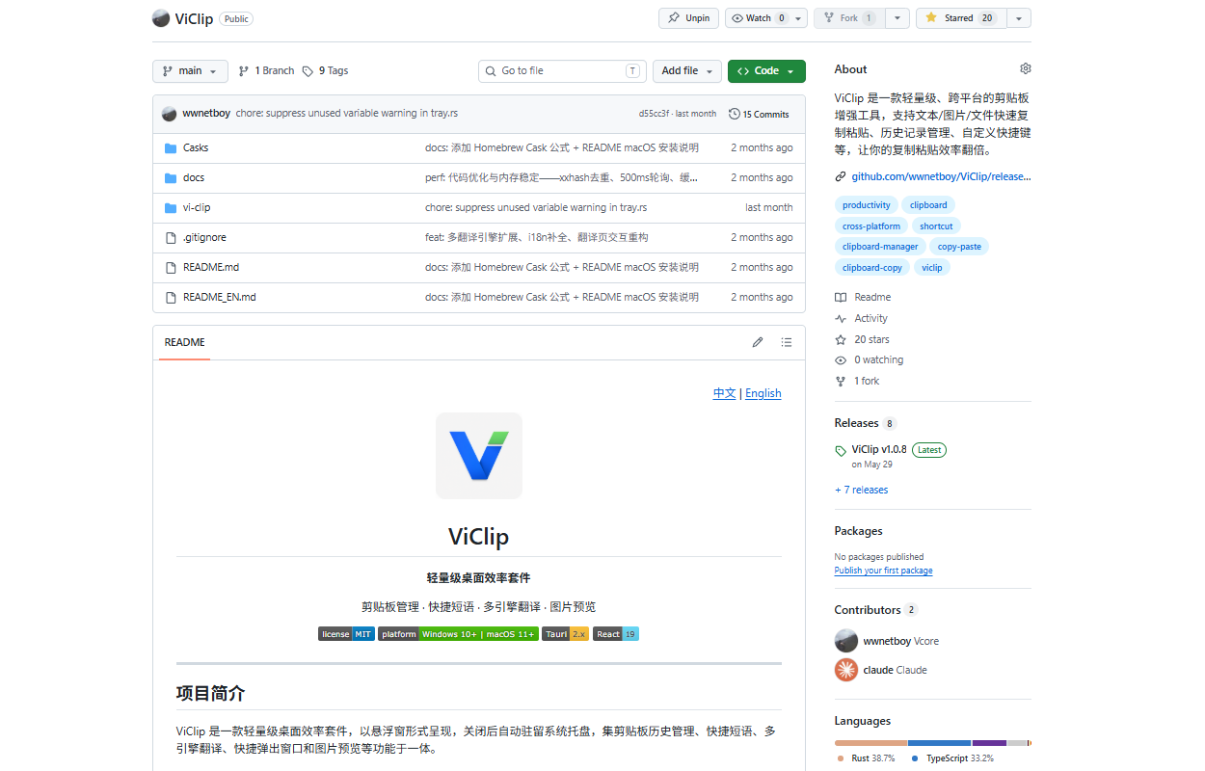Open latest commit message about tray.rs warning
The height and width of the screenshot is (771, 1205).
point(347,114)
